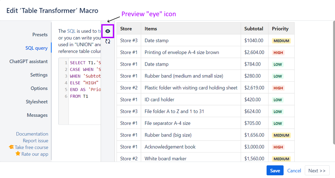
Task: Click the Report issue link
Action: tap(36, 141)
